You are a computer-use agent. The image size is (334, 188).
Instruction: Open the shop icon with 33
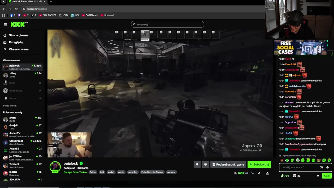(x=295, y=176)
